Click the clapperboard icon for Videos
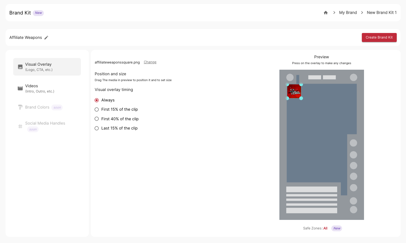Image resolution: width=406 pixels, height=243 pixels. point(20,89)
